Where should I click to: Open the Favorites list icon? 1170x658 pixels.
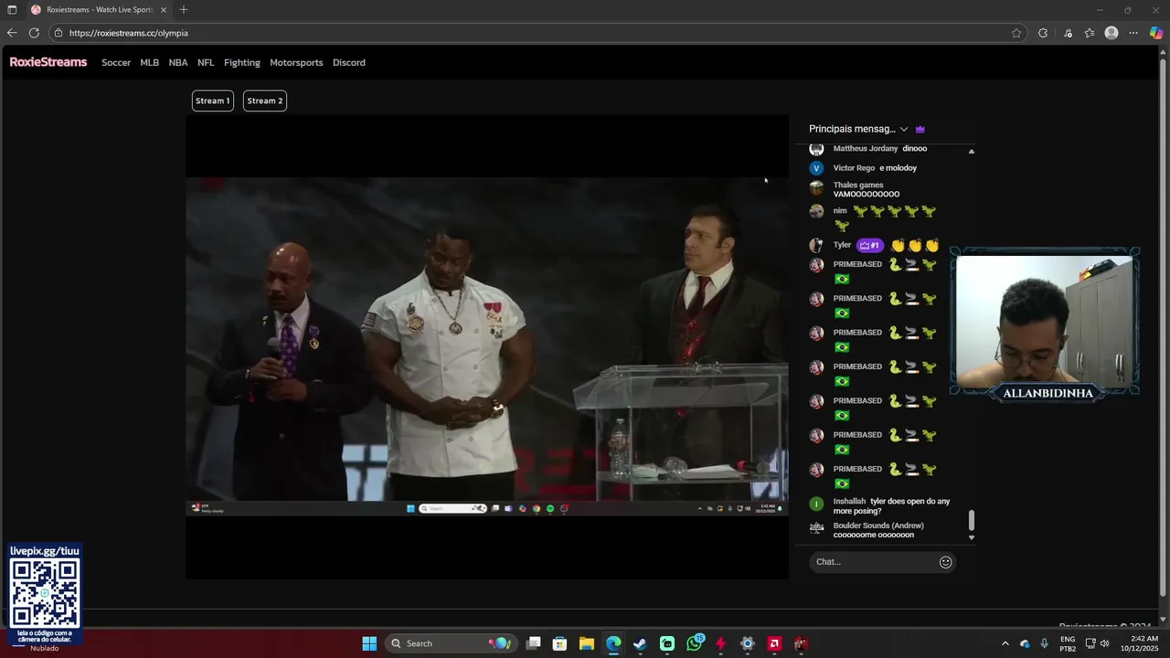(x=1090, y=33)
